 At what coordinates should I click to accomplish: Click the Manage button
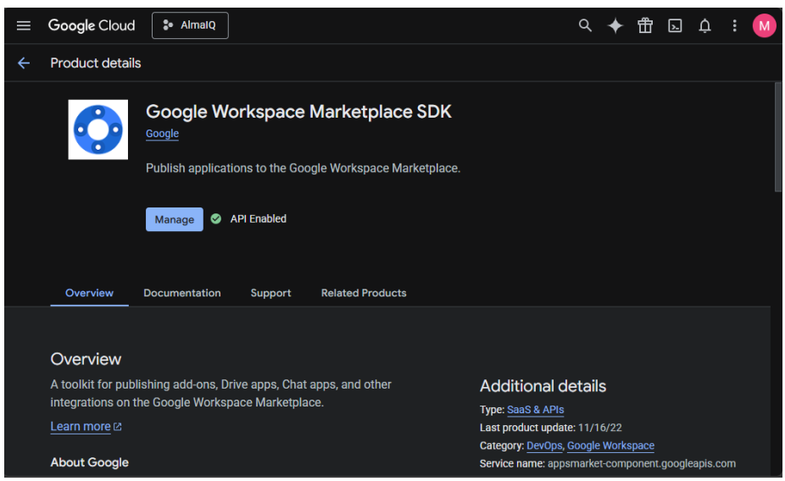(x=175, y=219)
